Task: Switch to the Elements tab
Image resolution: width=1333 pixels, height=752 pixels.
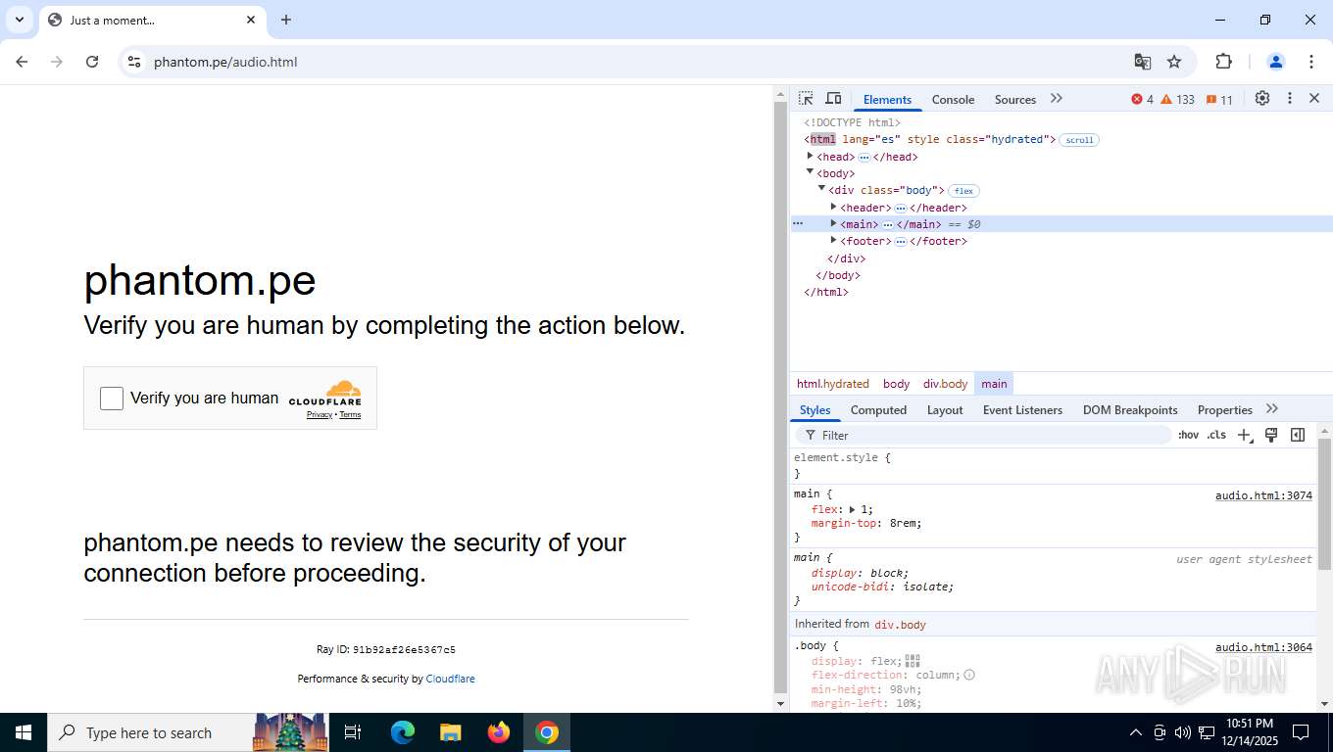Action: click(887, 100)
